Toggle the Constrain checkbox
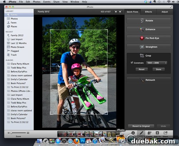 [132, 62]
